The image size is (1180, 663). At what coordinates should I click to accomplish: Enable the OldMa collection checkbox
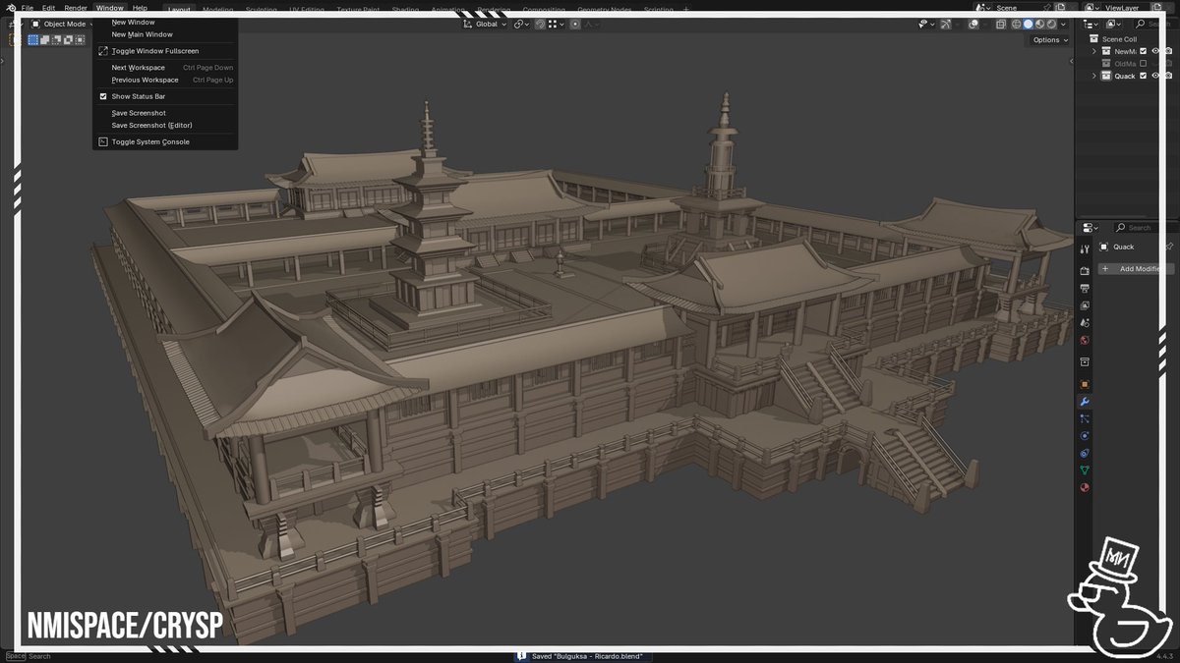coord(1143,63)
